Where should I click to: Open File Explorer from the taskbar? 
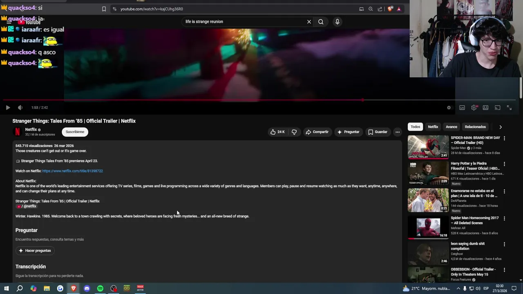tap(47, 288)
